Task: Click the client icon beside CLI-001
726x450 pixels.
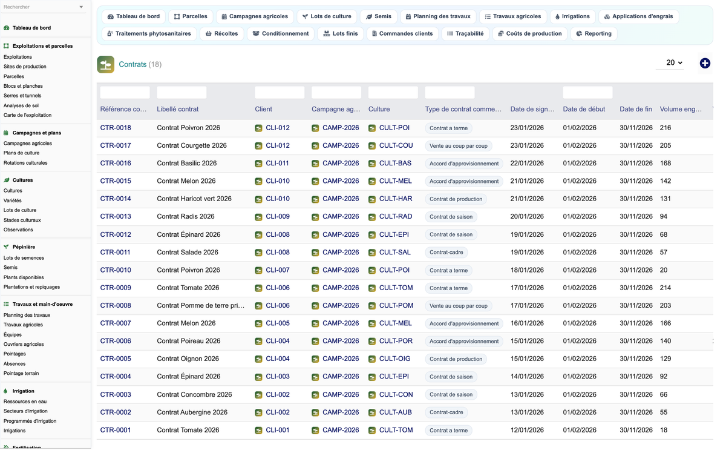Action: [x=259, y=431]
